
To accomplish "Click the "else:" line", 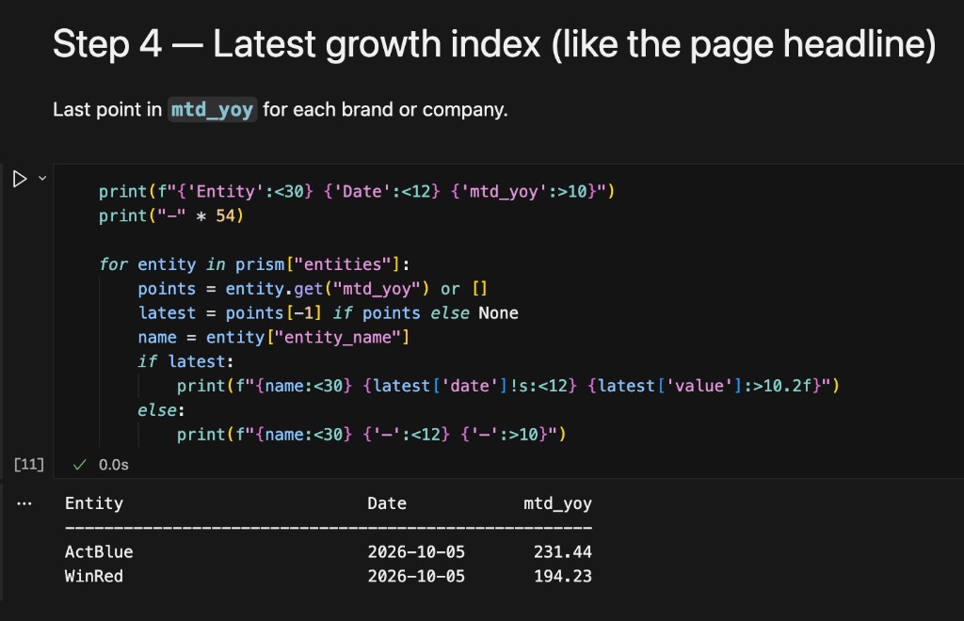I will pyautogui.click(x=161, y=410).
